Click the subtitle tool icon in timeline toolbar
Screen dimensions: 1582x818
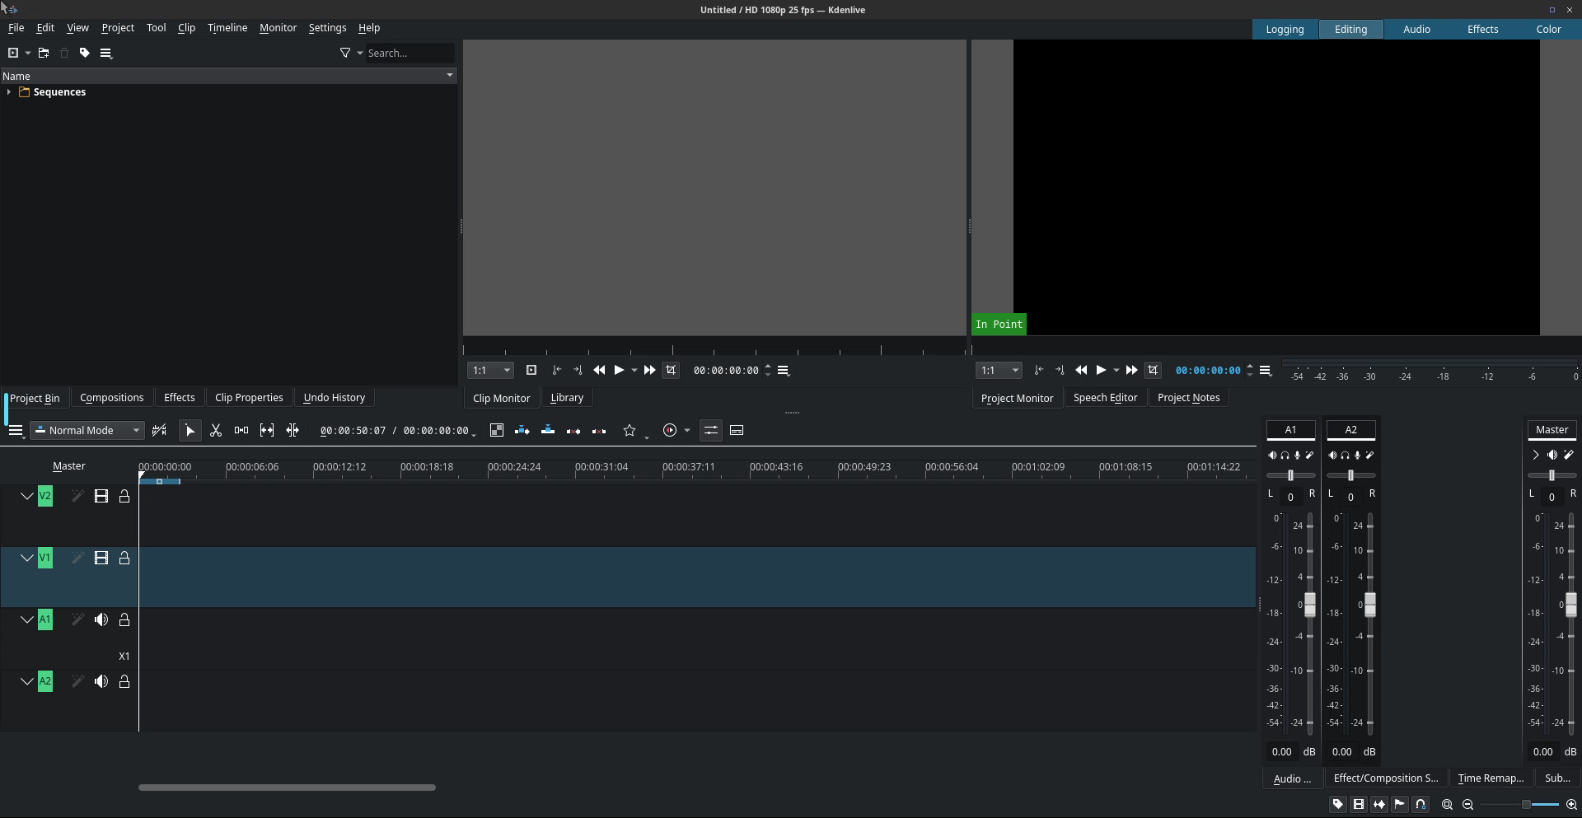pos(737,431)
